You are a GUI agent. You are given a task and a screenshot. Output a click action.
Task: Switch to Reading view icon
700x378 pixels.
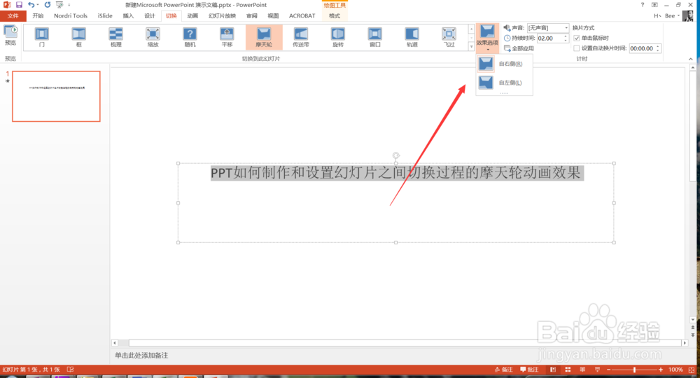click(x=582, y=370)
